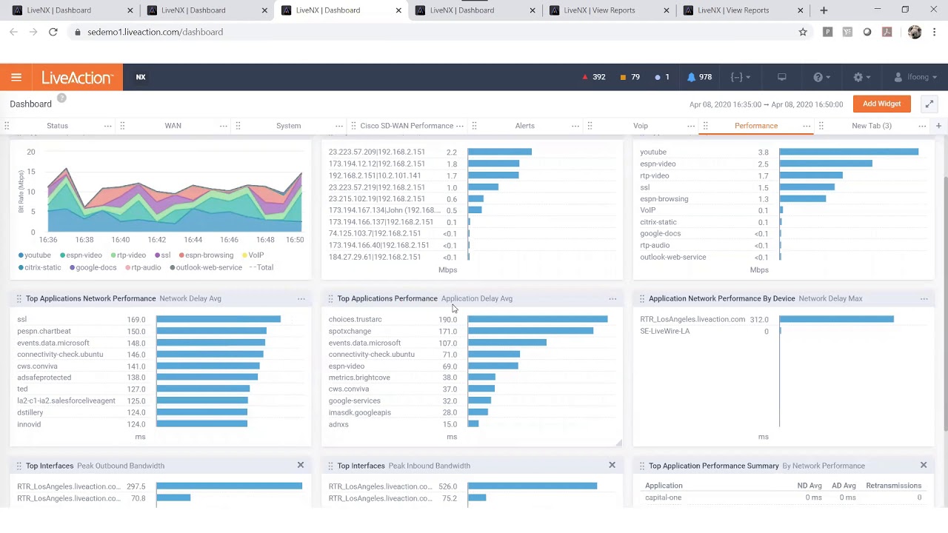Screen dimensions: 948x533
Task: Toggle Total line in chart legend
Action: pyautogui.click(x=261, y=267)
